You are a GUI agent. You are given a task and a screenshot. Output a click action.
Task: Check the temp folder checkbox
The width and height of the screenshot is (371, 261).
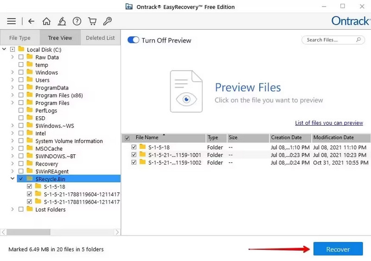click(x=21, y=64)
